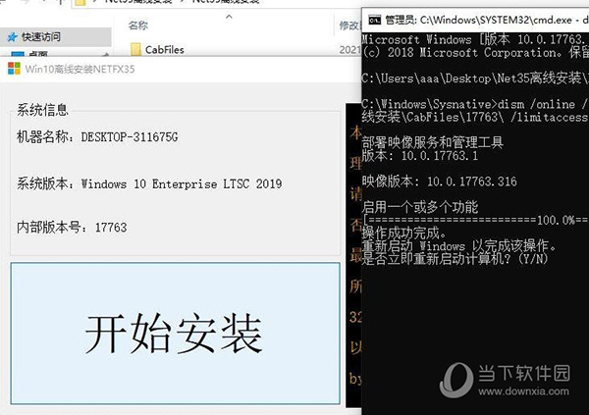Click the blue star Quick access icon
Screen dimensions: 589x415
tap(13, 37)
